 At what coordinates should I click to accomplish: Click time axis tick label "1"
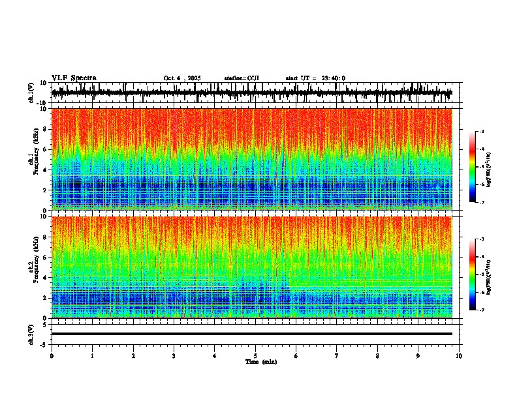click(x=92, y=356)
